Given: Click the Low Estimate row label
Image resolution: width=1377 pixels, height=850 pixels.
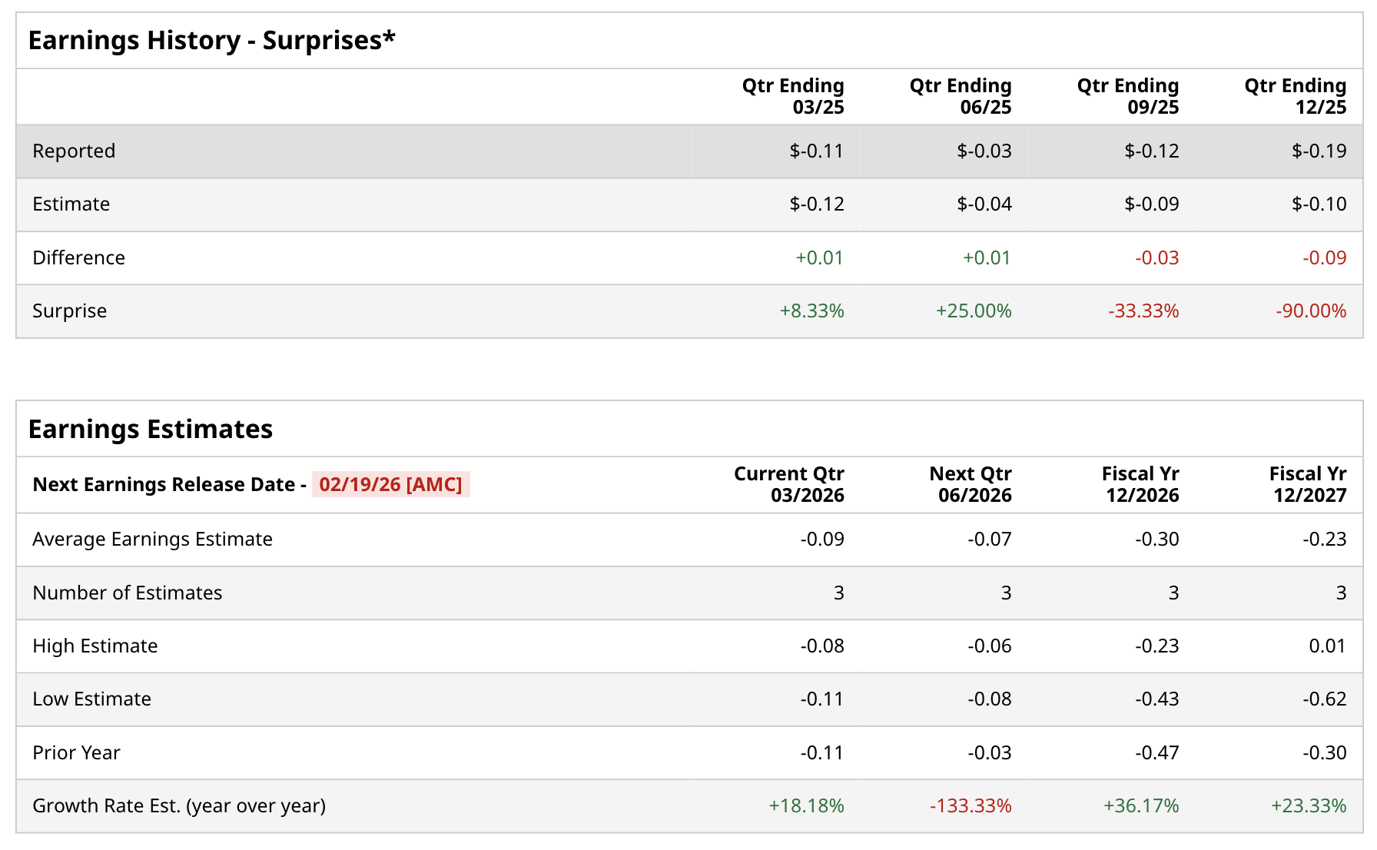Looking at the screenshot, I should point(92,699).
